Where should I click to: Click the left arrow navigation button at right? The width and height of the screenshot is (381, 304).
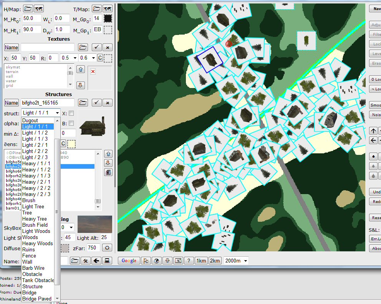[373, 140]
